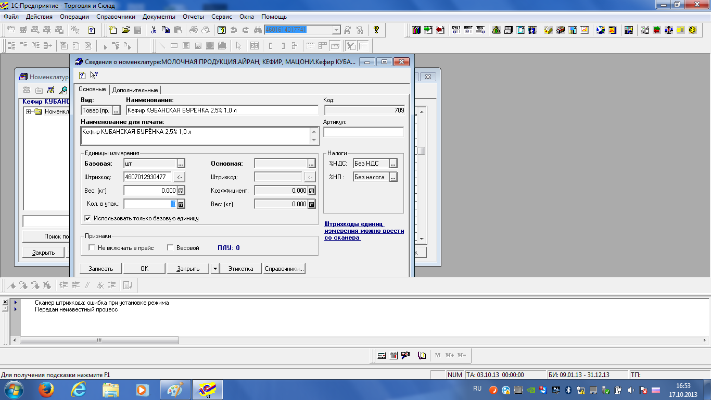Launch Firefox from the taskbar

coord(47,389)
